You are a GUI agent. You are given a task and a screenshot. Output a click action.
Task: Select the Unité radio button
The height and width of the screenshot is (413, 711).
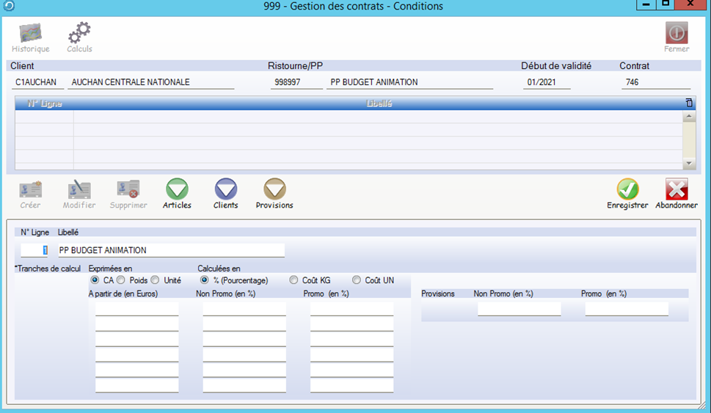tap(156, 280)
